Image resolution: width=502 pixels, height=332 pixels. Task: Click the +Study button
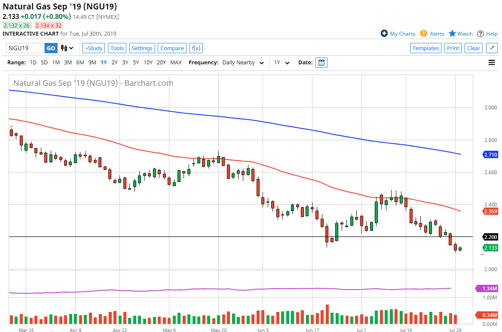coord(94,48)
